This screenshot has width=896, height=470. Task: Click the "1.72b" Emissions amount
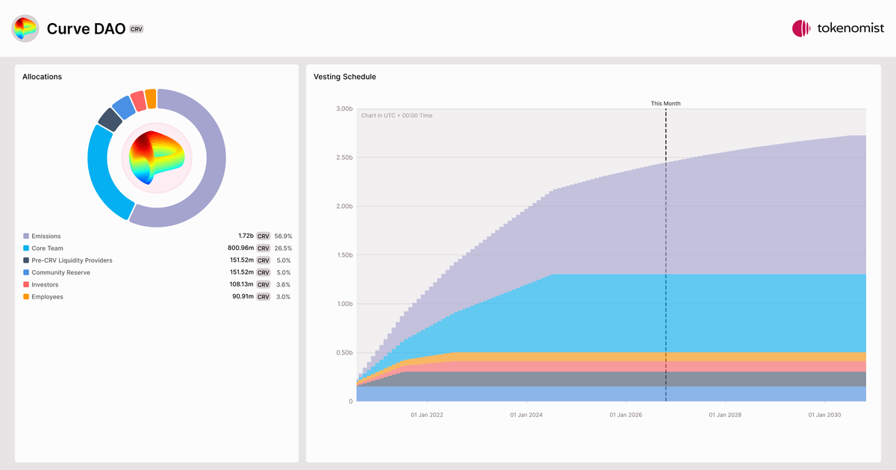246,236
